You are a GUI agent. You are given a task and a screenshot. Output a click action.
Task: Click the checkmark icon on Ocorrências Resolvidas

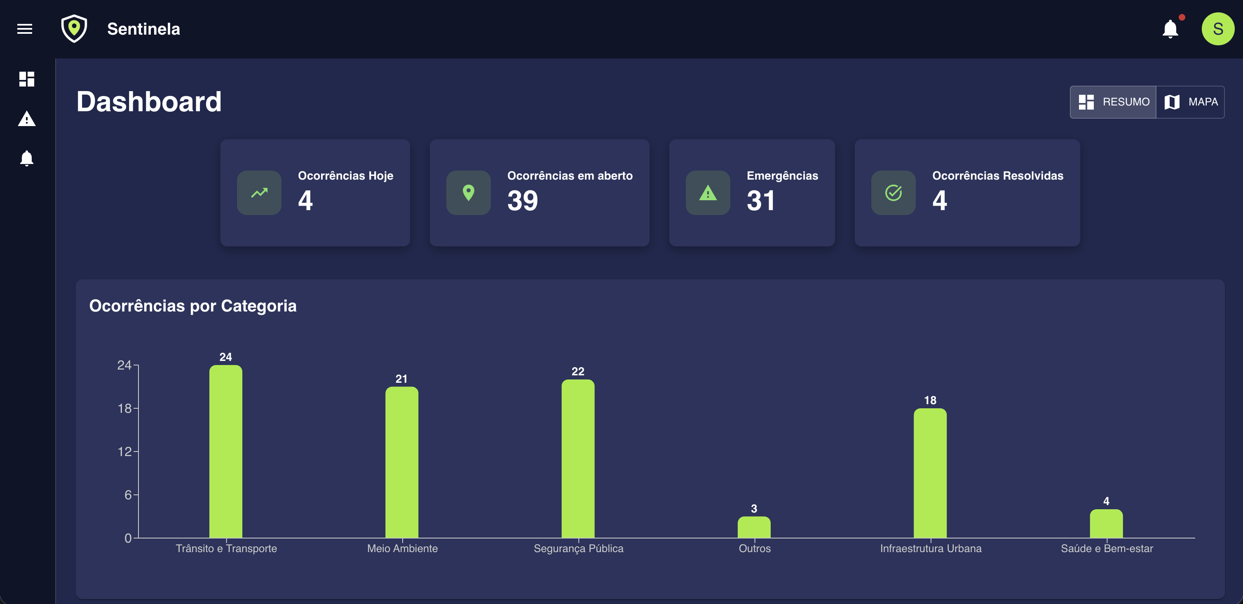tap(893, 193)
